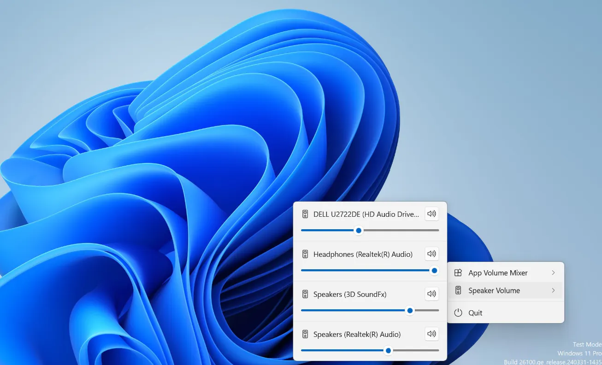Click the Speaker Volume menu icon
This screenshot has height=365, width=602.
click(458, 290)
